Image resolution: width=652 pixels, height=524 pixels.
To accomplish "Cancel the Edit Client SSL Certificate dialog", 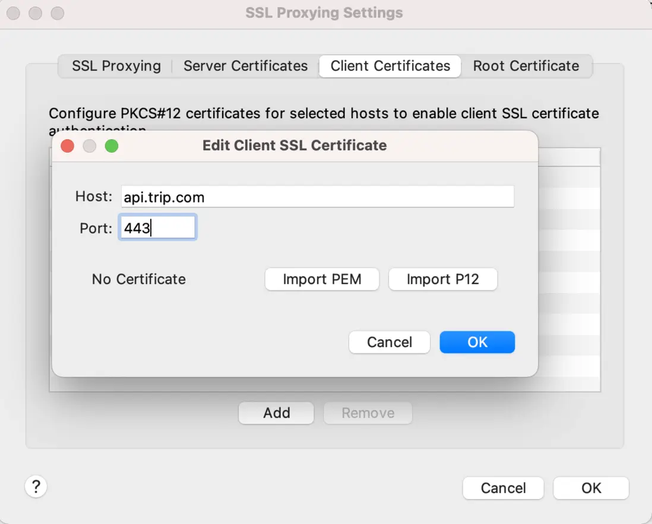I will point(389,342).
